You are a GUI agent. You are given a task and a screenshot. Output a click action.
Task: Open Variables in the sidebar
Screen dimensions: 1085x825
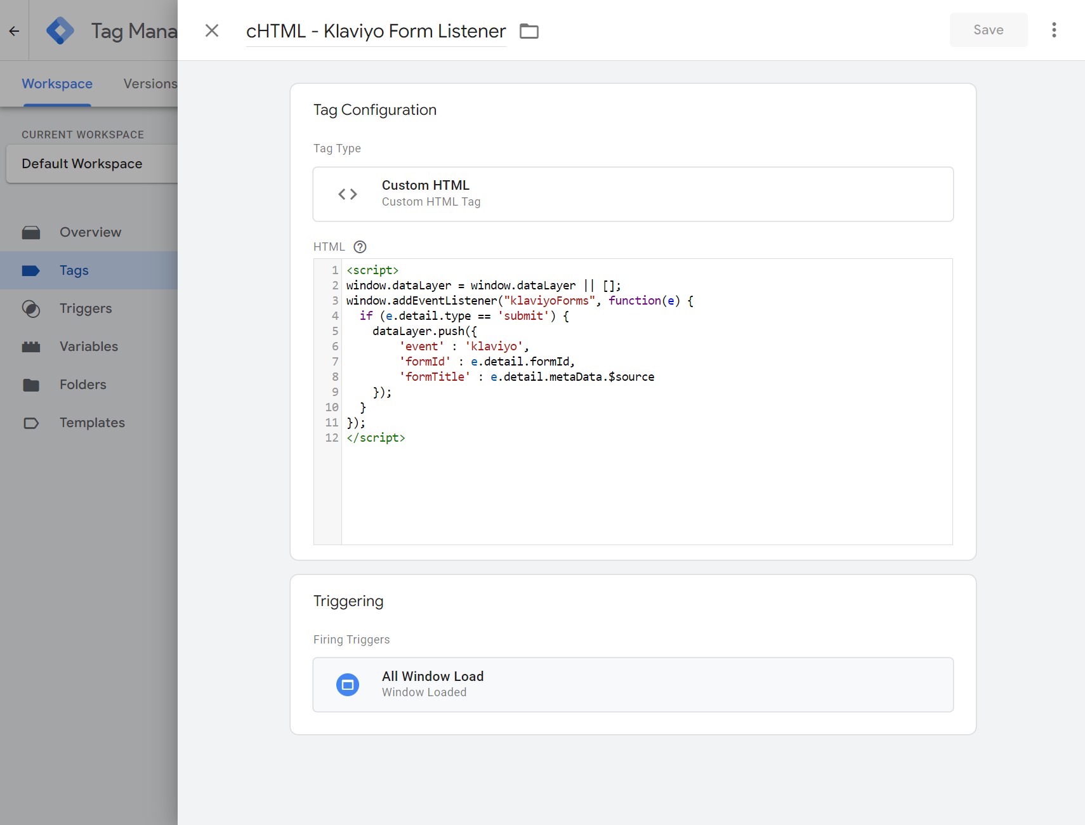89,346
